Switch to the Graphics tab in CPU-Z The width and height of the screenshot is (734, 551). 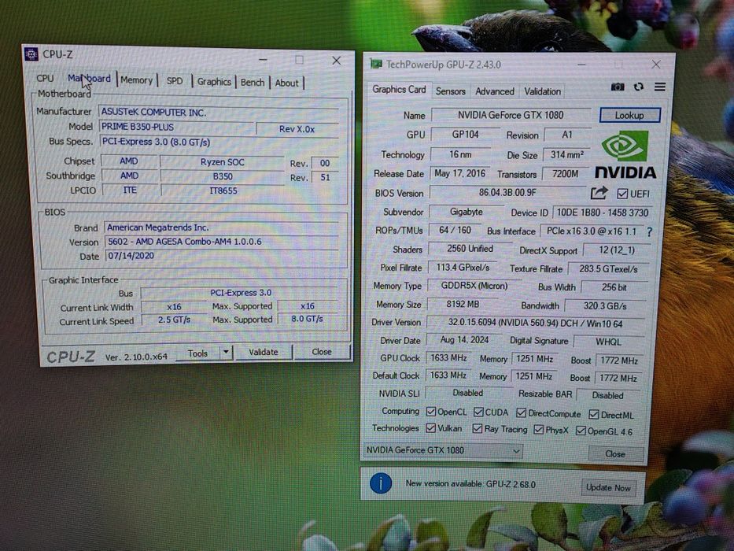pos(214,82)
